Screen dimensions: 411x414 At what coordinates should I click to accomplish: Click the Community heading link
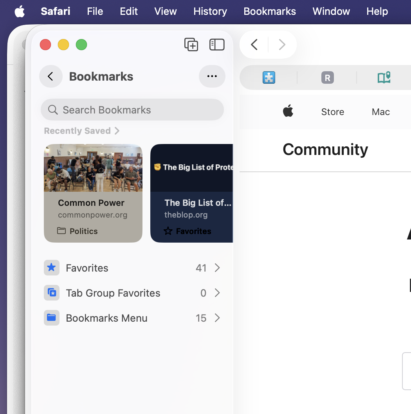point(325,149)
